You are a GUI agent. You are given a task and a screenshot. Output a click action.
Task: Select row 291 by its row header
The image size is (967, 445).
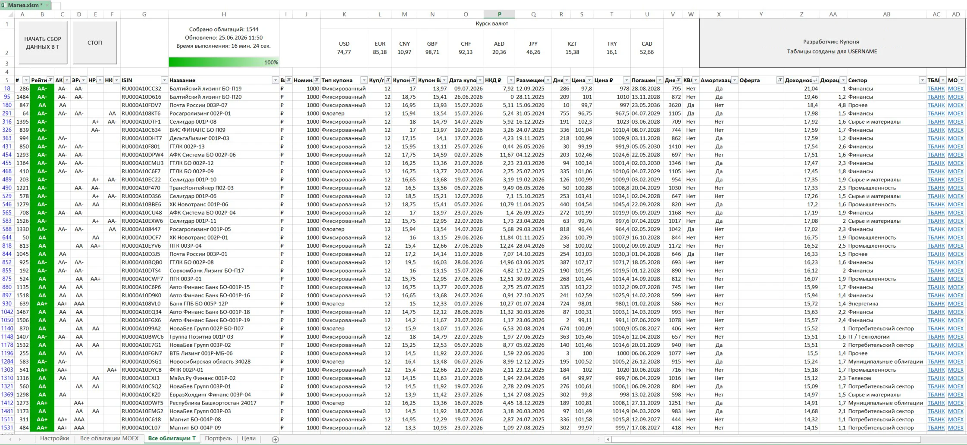7,113
